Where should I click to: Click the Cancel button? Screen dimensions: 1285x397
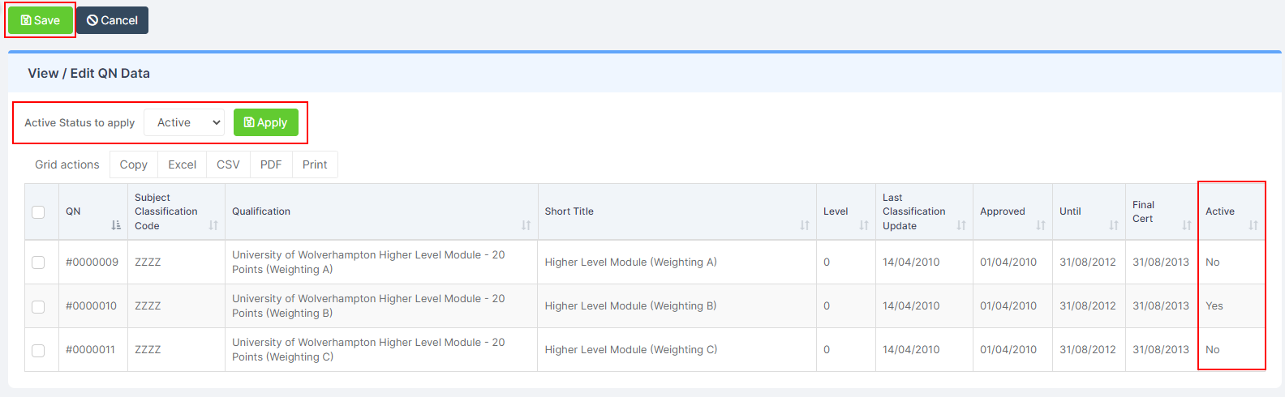[x=112, y=20]
